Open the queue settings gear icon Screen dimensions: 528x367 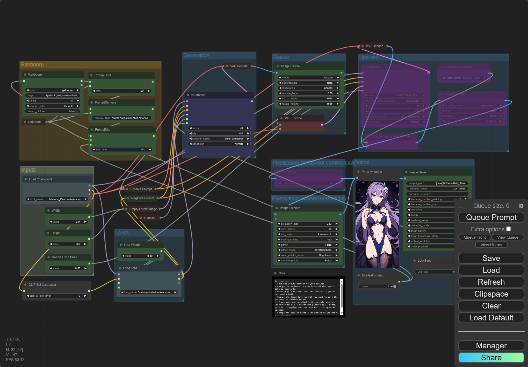click(521, 206)
